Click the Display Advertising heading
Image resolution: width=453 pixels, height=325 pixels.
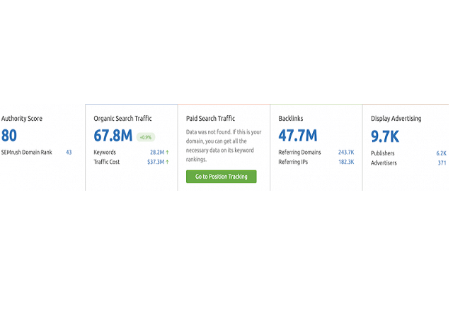396,119
